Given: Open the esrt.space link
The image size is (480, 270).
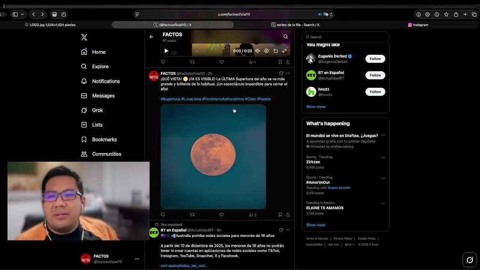Looking at the screenshot, I should [184, 265].
